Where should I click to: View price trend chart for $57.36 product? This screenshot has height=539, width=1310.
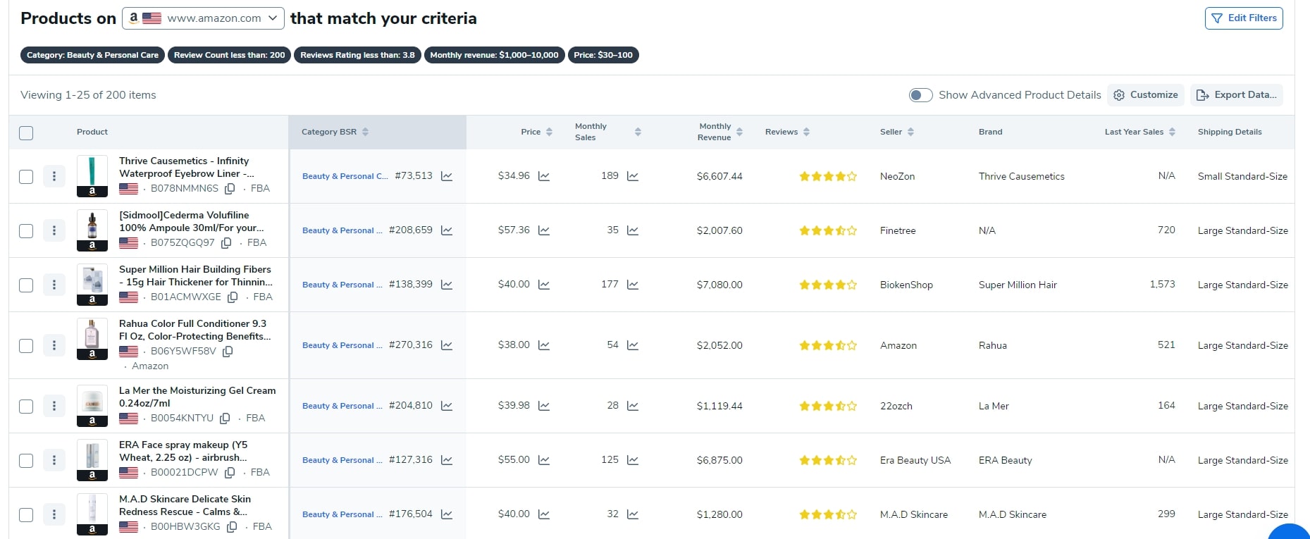[544, 230]
